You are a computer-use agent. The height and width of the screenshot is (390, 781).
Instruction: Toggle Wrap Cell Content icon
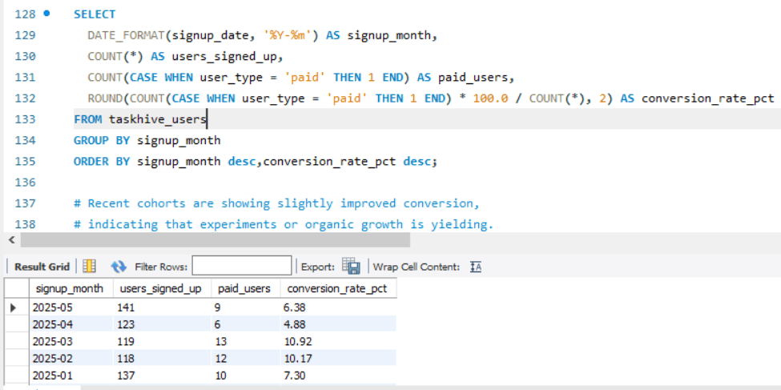476,267
